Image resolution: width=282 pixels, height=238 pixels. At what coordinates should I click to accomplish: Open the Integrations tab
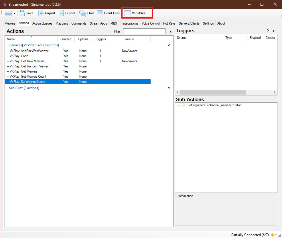[x=130, y=23]
